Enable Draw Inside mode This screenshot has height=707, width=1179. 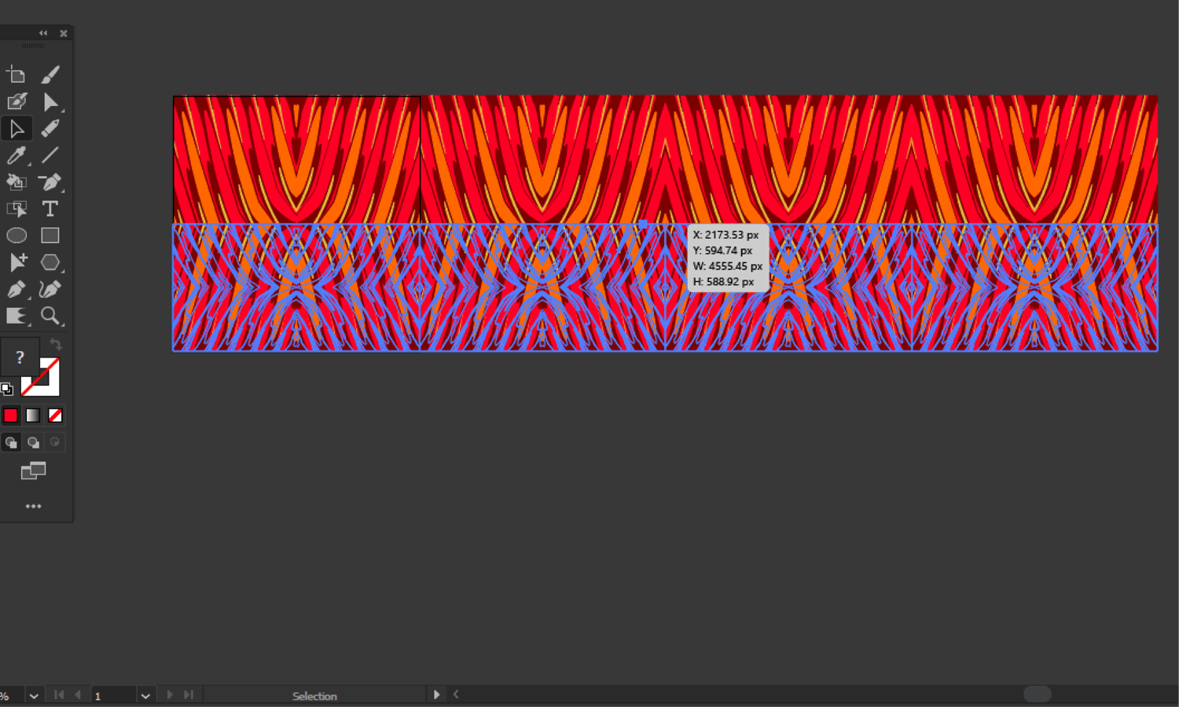point(55,442)
